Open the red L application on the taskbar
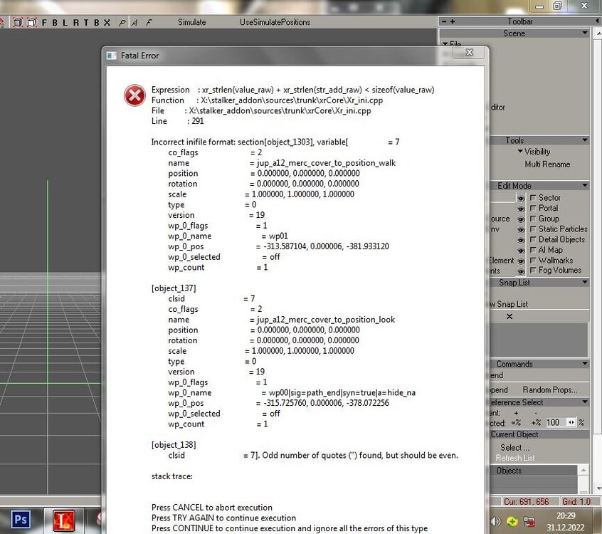 click(63, 520)
